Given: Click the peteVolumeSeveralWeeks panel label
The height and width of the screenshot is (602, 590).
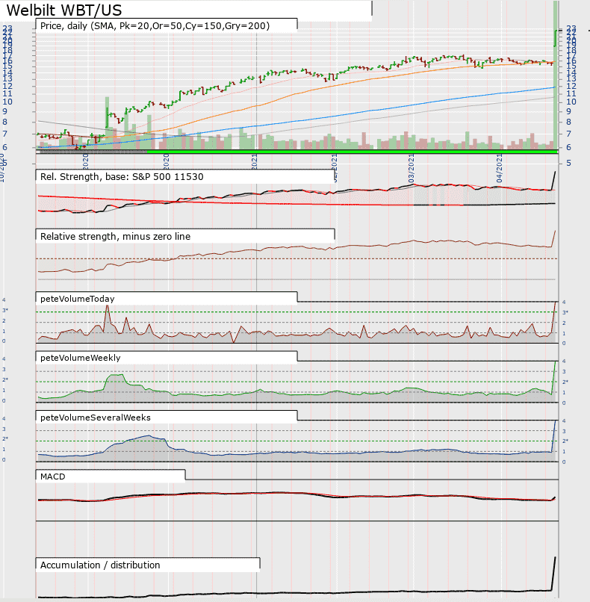Looking at the screenshot, I should tap(95, 418).
